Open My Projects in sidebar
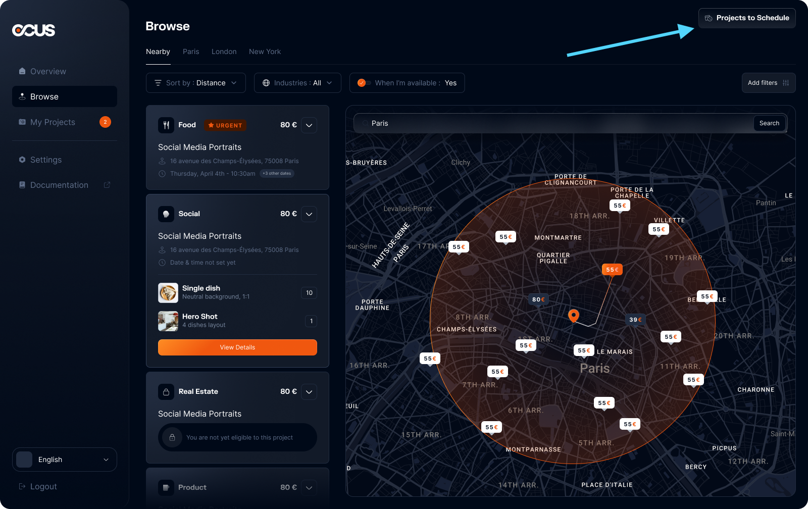808x509 pixels. tap(53, 122)
